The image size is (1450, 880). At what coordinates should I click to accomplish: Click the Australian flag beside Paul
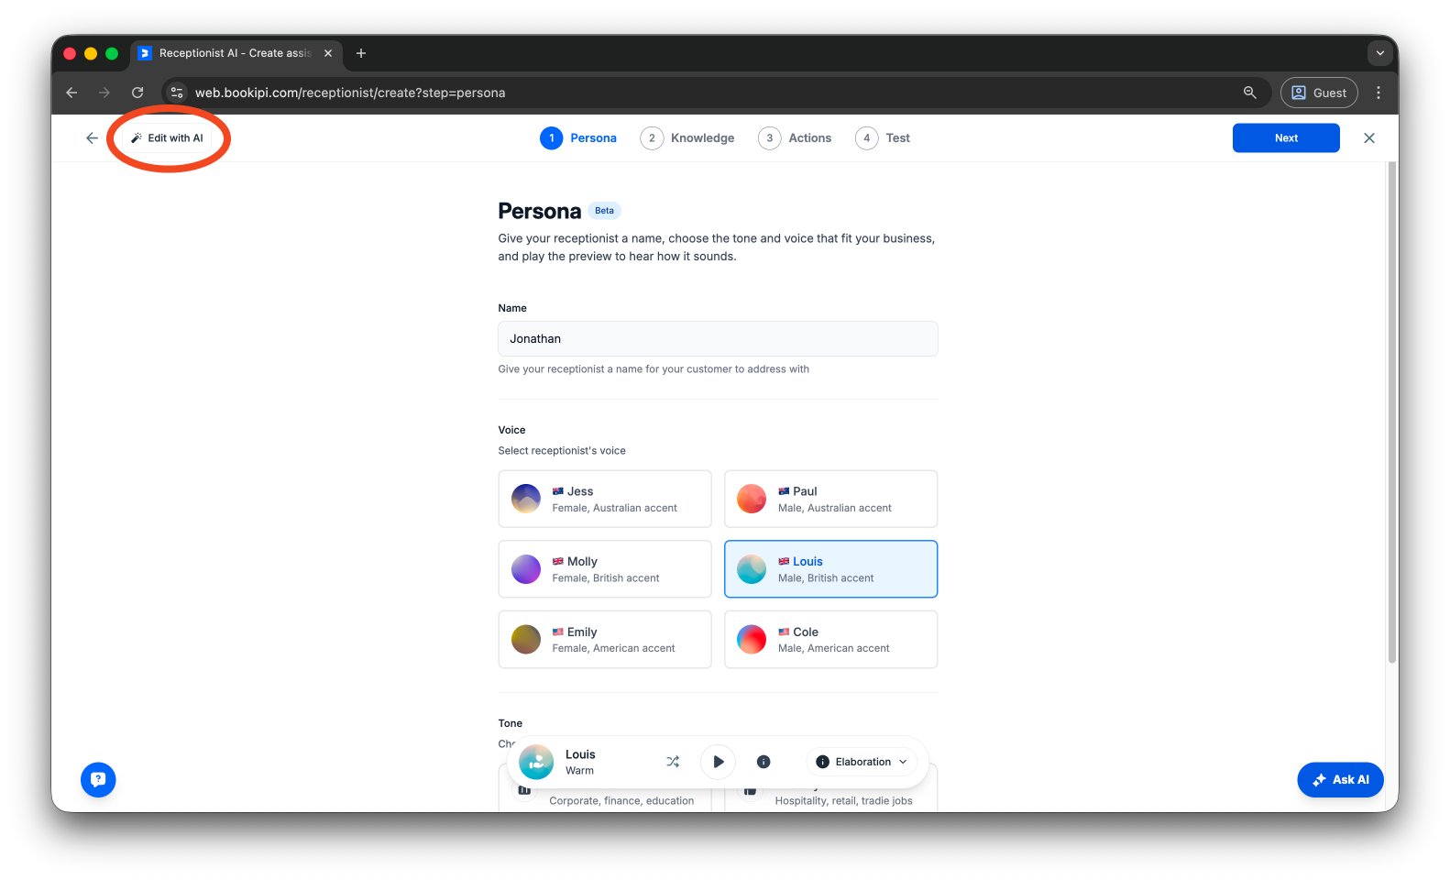tap(784, 491)
